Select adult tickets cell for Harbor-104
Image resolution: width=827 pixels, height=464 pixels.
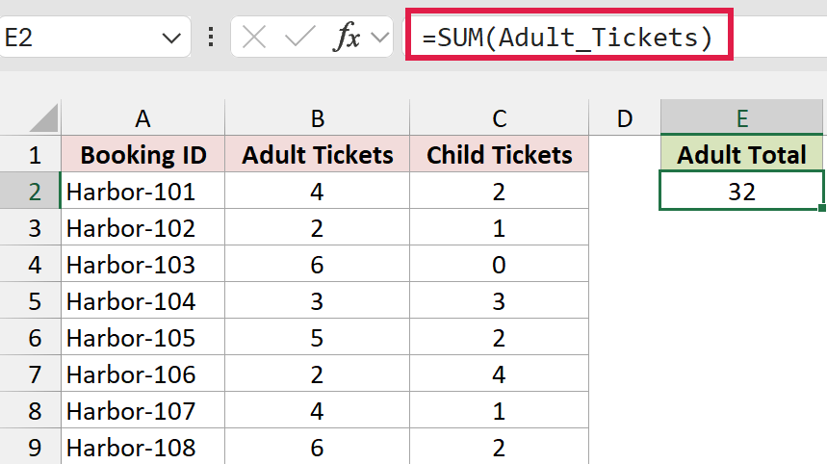point(317,300)
